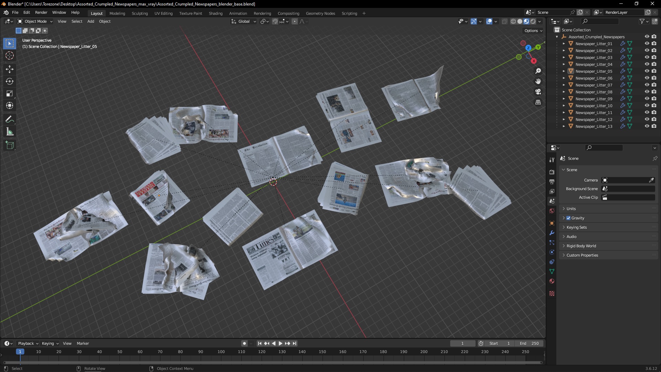The image size is (661, 372).
Task: Jump to next keyframe
Action: (x=287, y=343)
